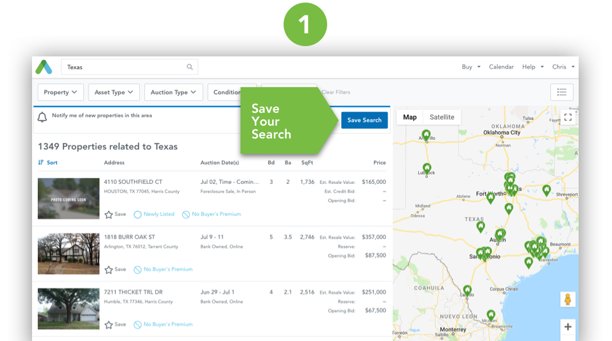Zoom in on the map
This screenshot has width=612, height=341.
coord(568,327)
